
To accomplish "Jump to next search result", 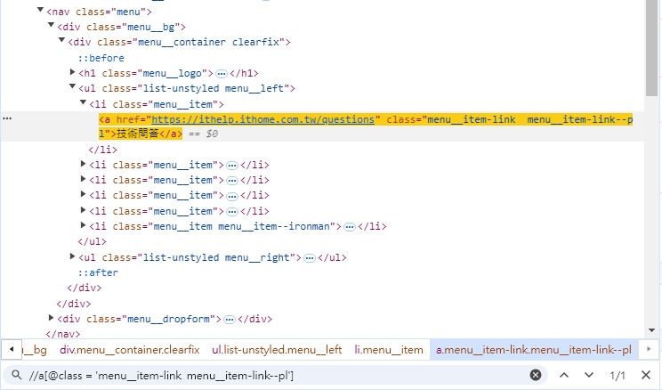I will point(589,375).
